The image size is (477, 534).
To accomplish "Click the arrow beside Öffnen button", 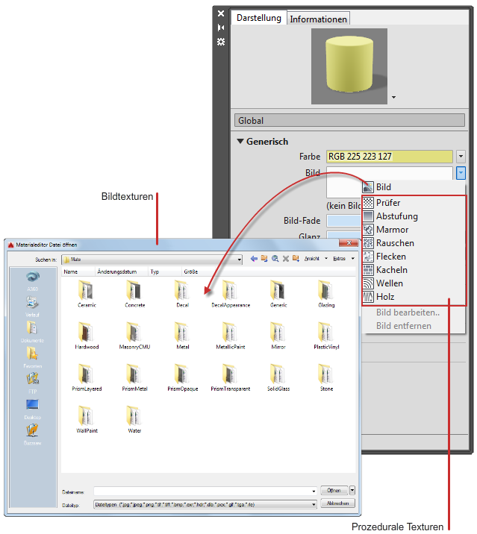I will click(x=352, y=491).
